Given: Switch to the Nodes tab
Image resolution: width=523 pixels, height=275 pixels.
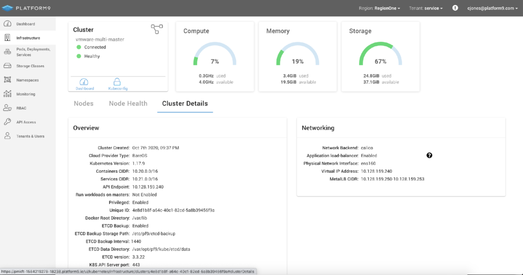Looking at the screenshot, I should pyautogui.click(x=84, y=103).
